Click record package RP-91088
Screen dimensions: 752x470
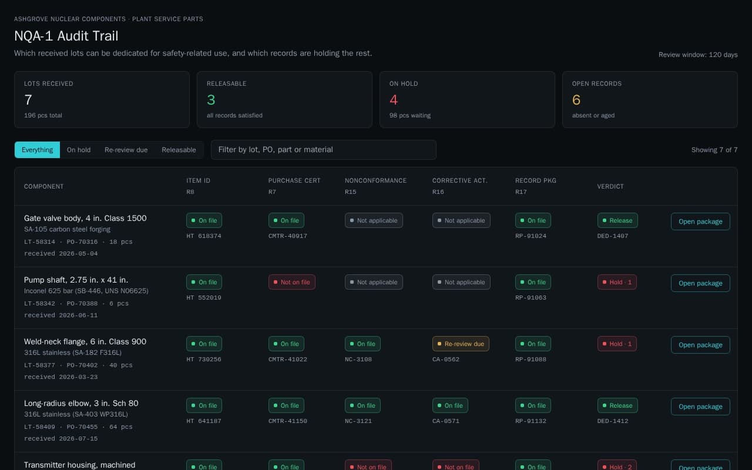[531, 359]
